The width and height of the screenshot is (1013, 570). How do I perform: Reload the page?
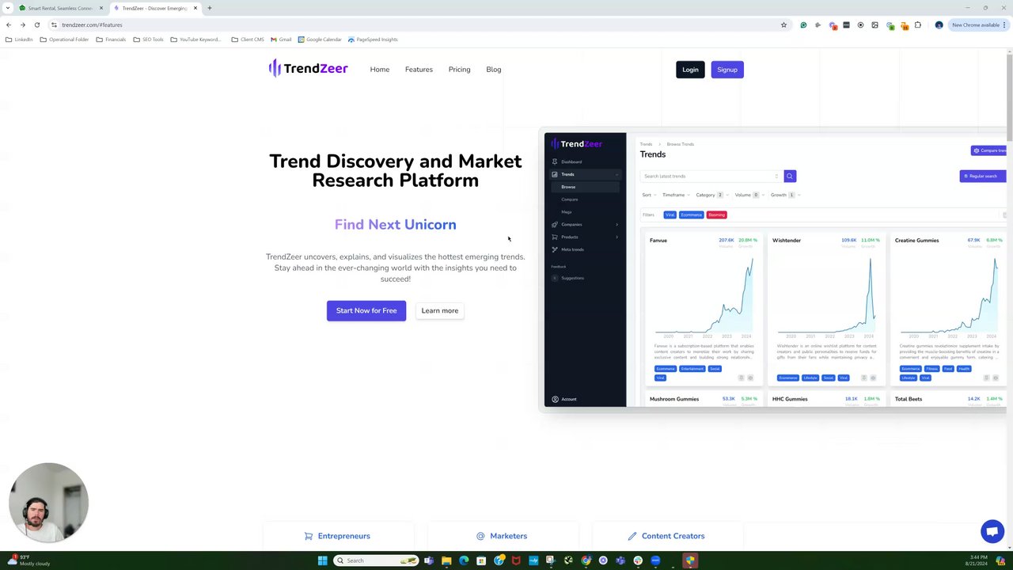coord(36,25)
